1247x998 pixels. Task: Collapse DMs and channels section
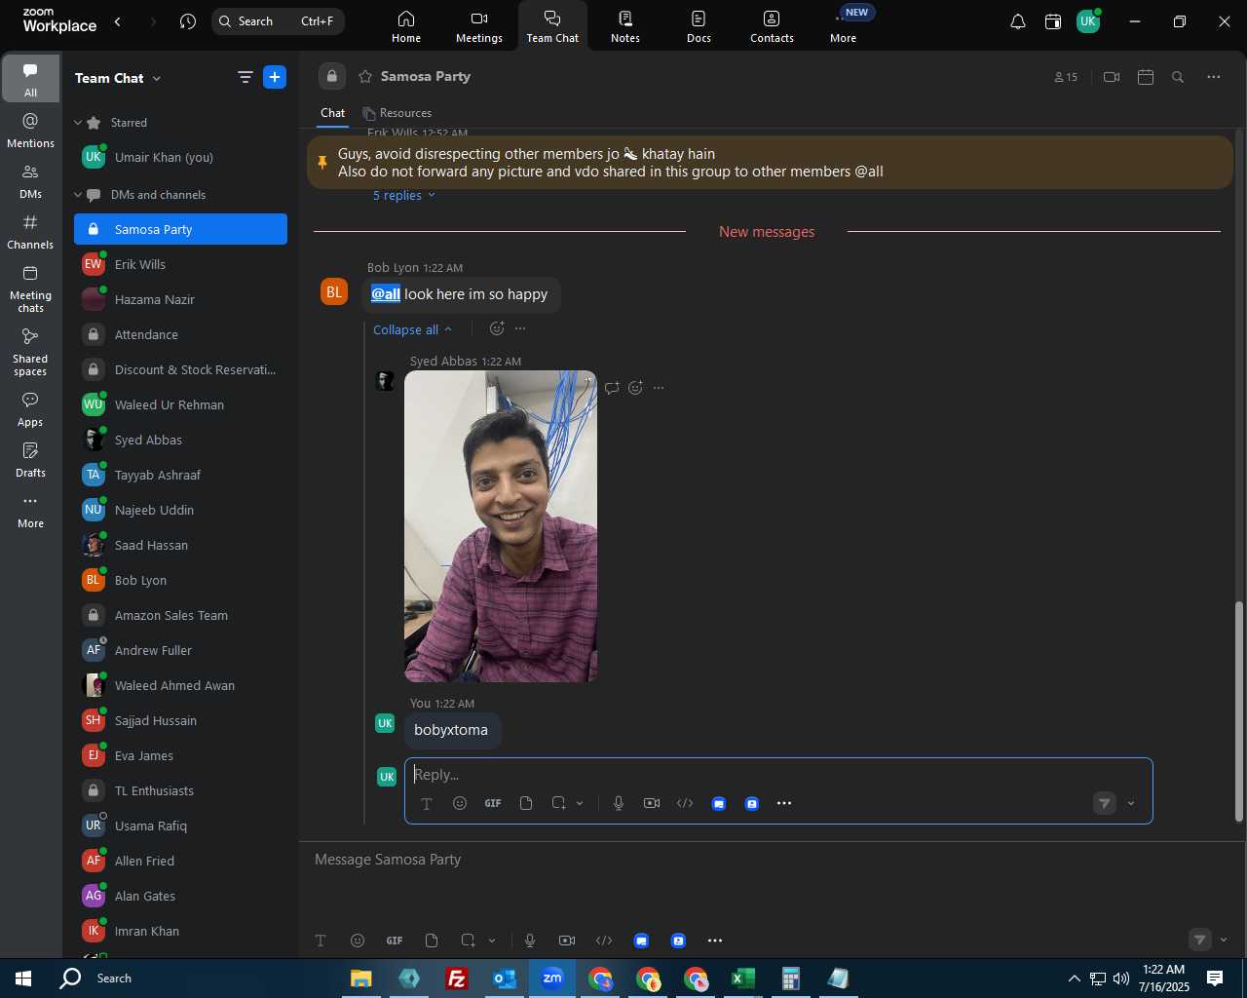[78, 195]
